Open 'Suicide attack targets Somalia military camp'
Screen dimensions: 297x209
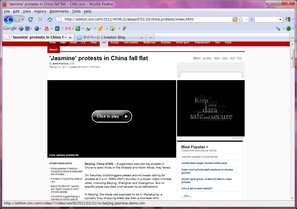[204, 163]
